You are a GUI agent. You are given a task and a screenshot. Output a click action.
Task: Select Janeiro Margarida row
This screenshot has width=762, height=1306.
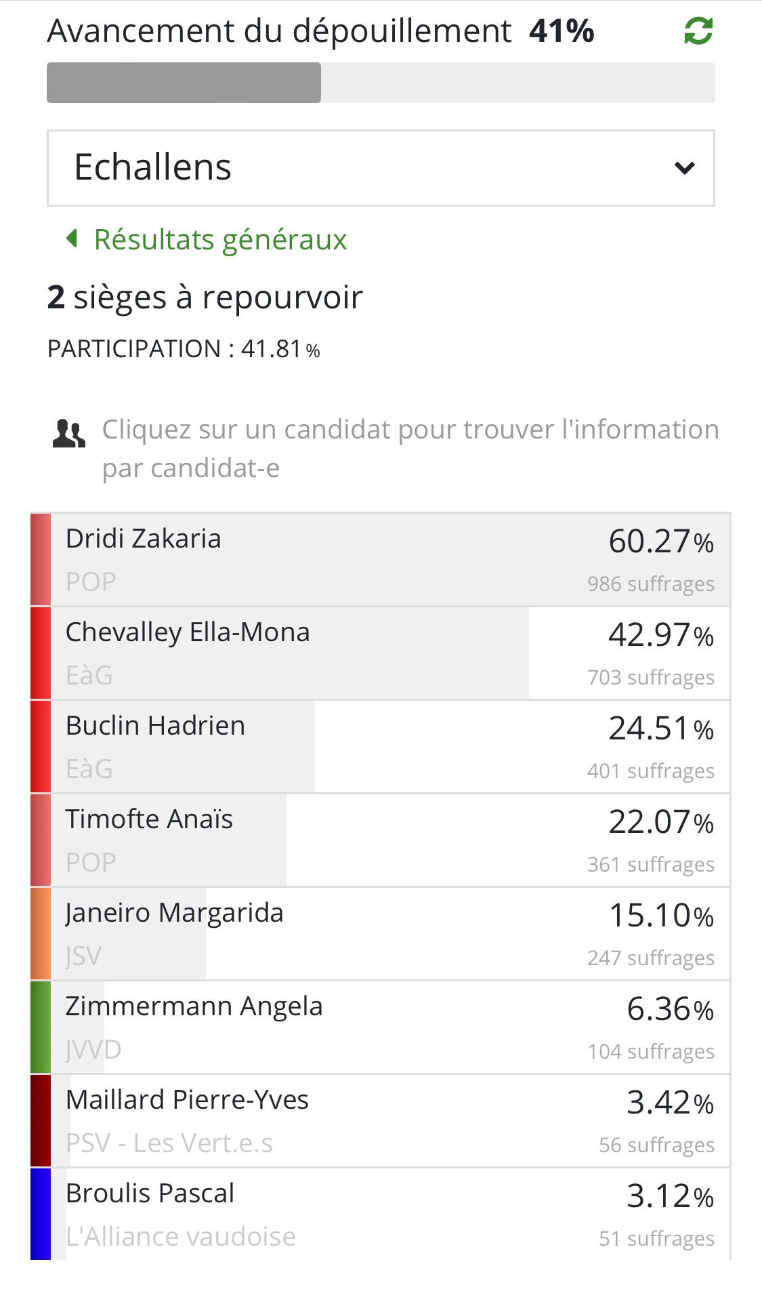tap(381, 933)
